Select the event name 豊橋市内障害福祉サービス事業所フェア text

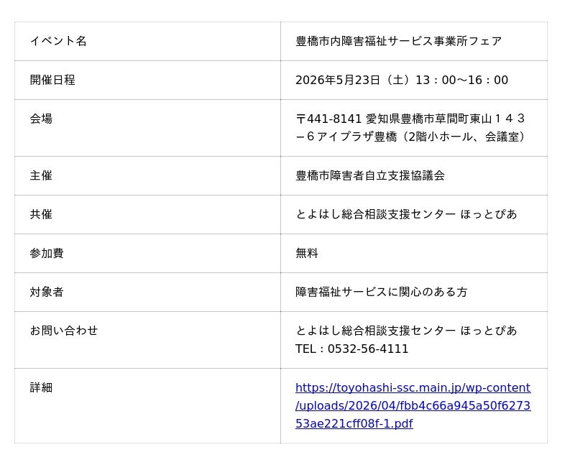(399, 41)
